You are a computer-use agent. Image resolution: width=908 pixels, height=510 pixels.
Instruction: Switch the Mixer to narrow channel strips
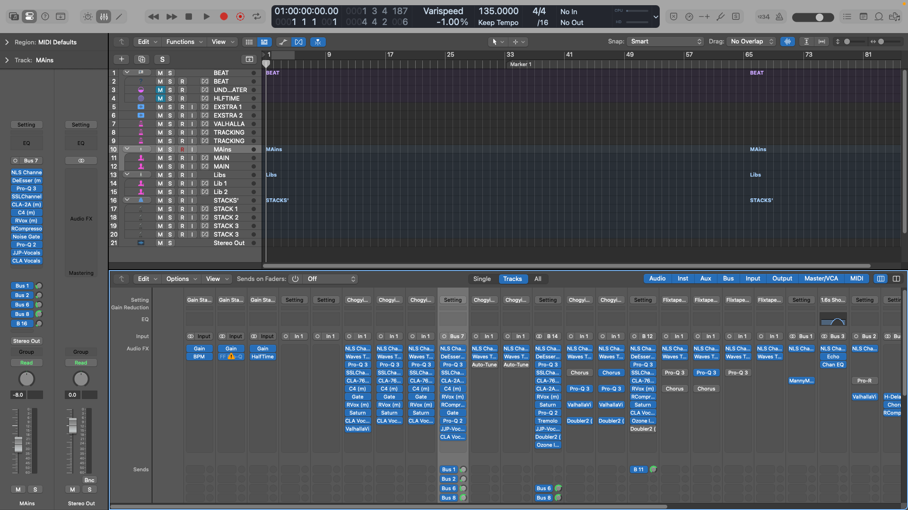[881, 279]
